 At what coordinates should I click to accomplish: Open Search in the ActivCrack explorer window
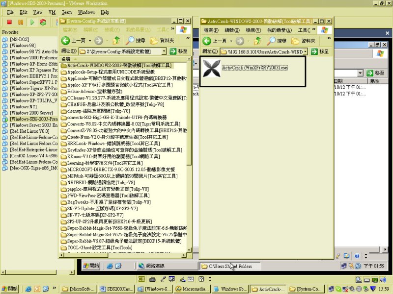click(x=277, y=41)
